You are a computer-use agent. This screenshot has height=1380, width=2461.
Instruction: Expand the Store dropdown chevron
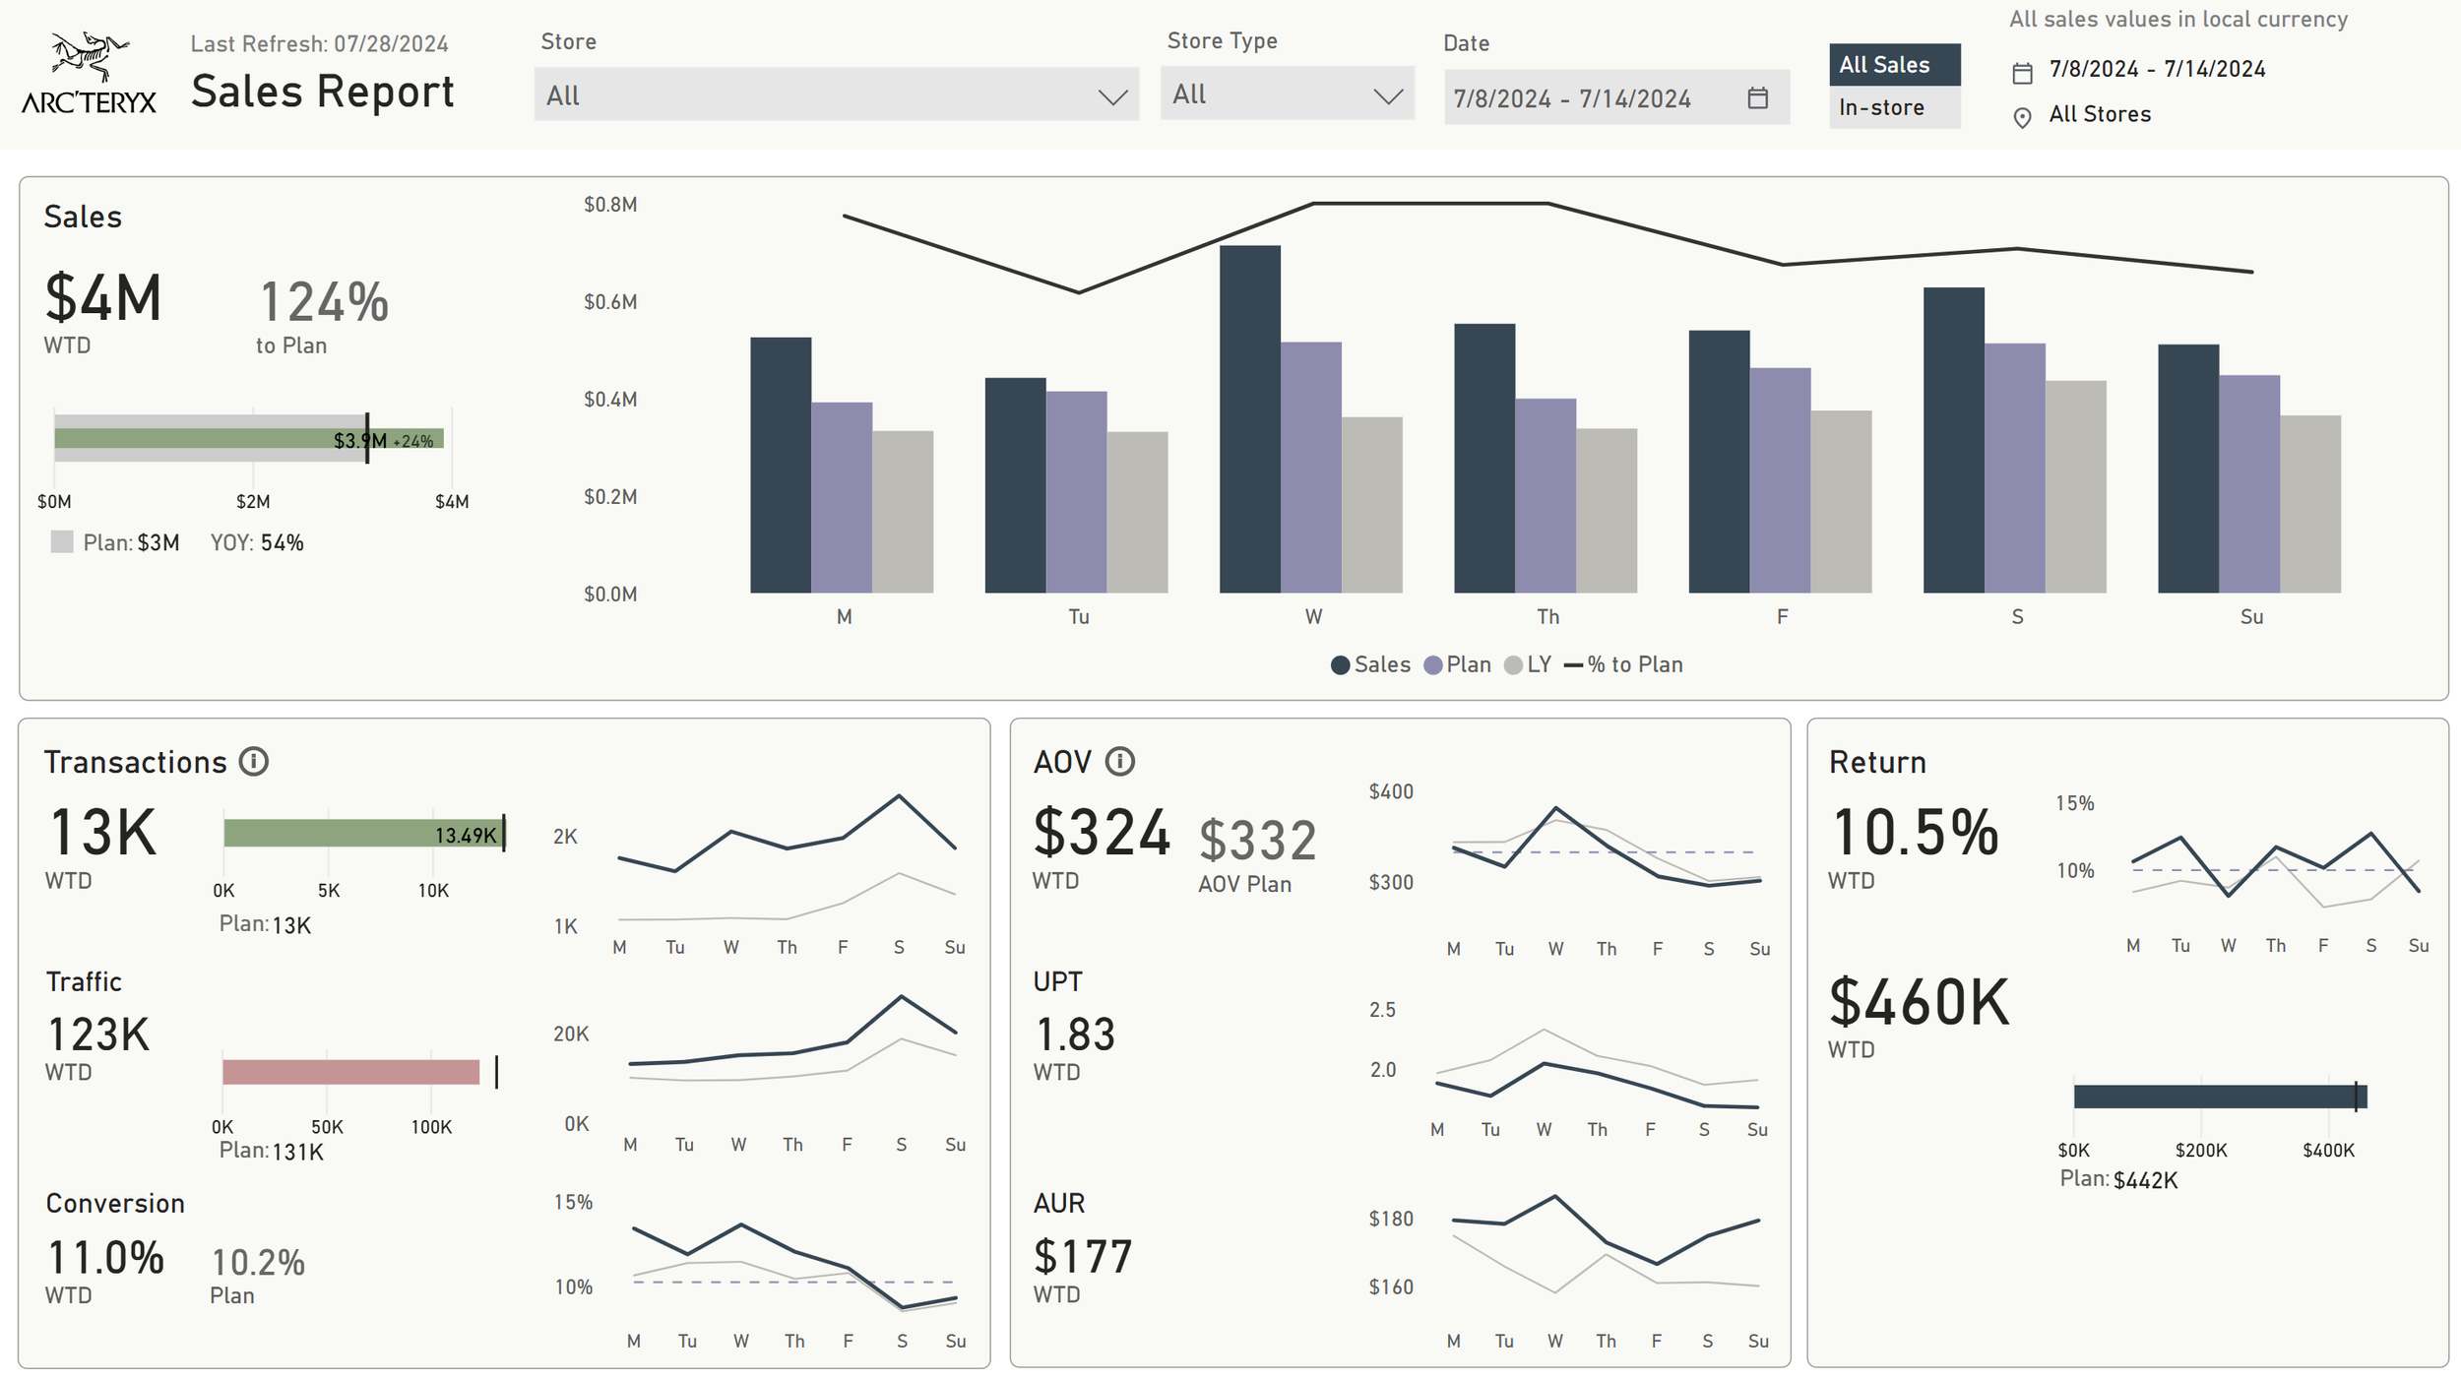pyautogui.click(x=1112, y=96)
